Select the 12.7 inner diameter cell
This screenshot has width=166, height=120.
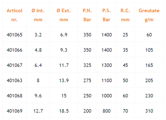[x=38, y=111]
